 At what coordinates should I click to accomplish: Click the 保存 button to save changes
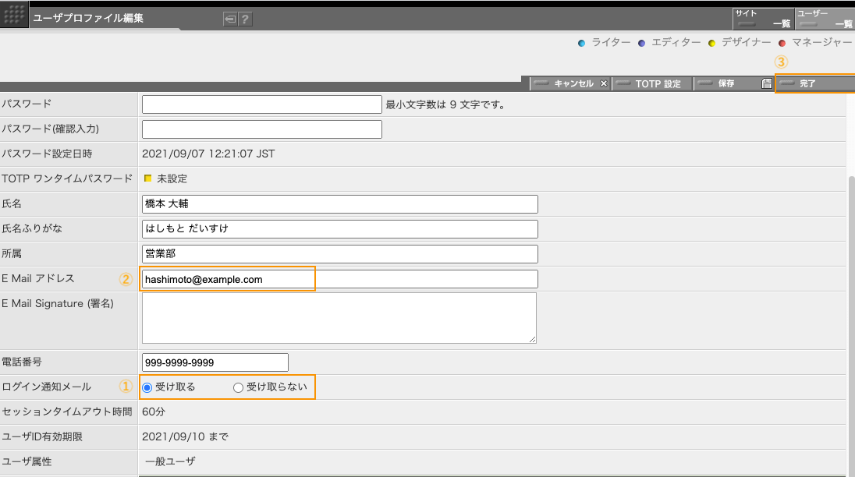pyautogui.click(x=727, y=83)
